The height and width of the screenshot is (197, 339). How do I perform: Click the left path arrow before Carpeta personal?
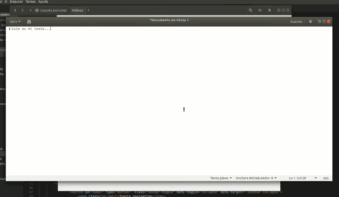[x=30, y=10]
